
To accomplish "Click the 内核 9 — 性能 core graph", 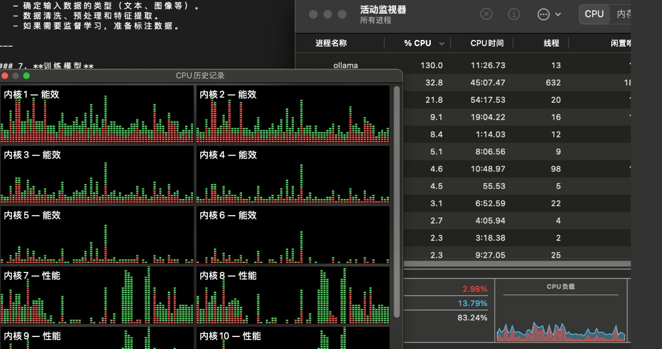I will click(x=97, y=338).
